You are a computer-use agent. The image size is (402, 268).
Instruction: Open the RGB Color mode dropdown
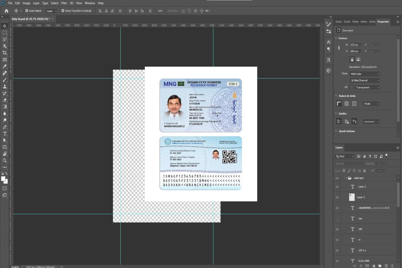tap(364, 74)
